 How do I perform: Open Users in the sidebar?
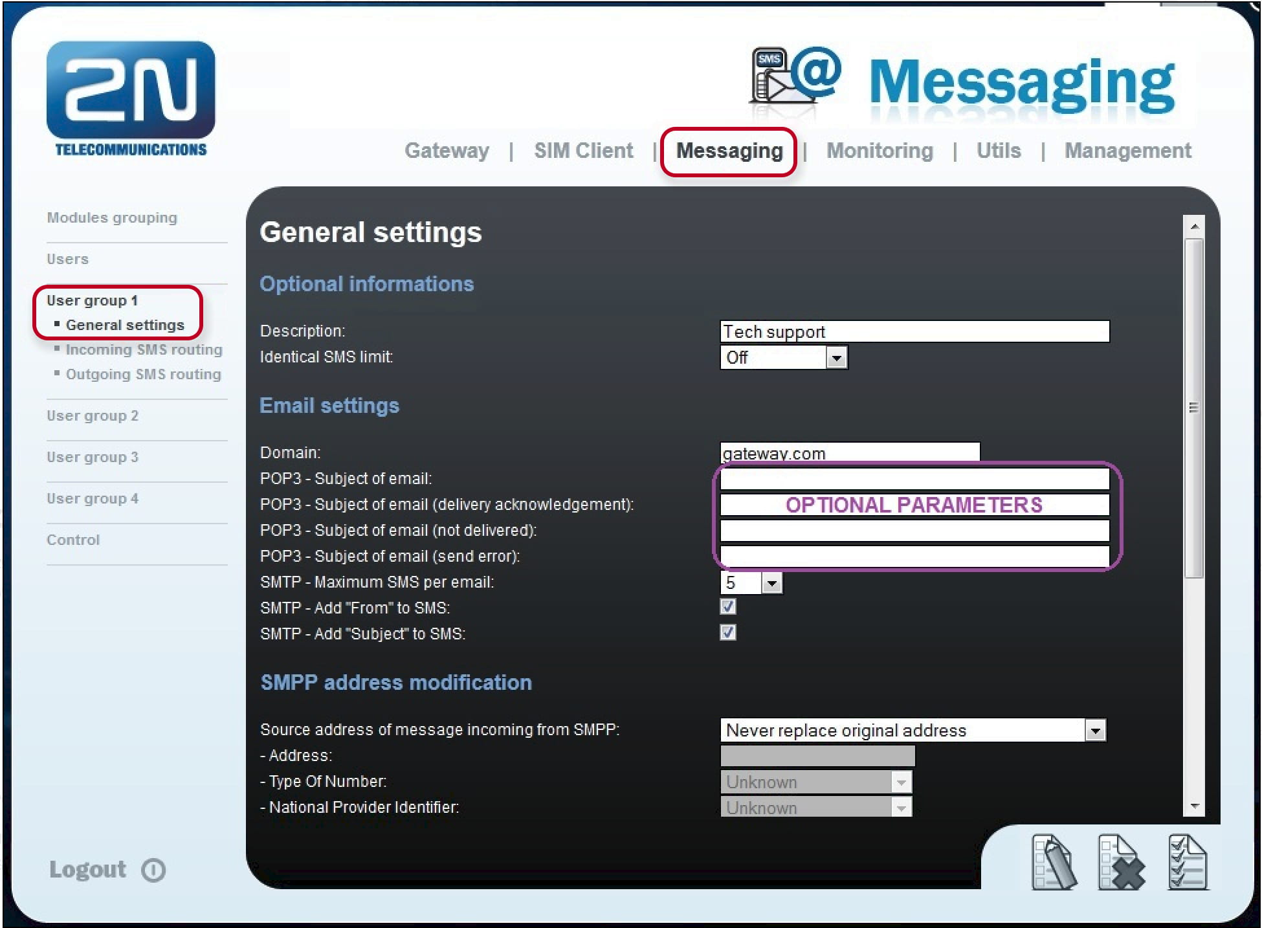coord(67,260)
